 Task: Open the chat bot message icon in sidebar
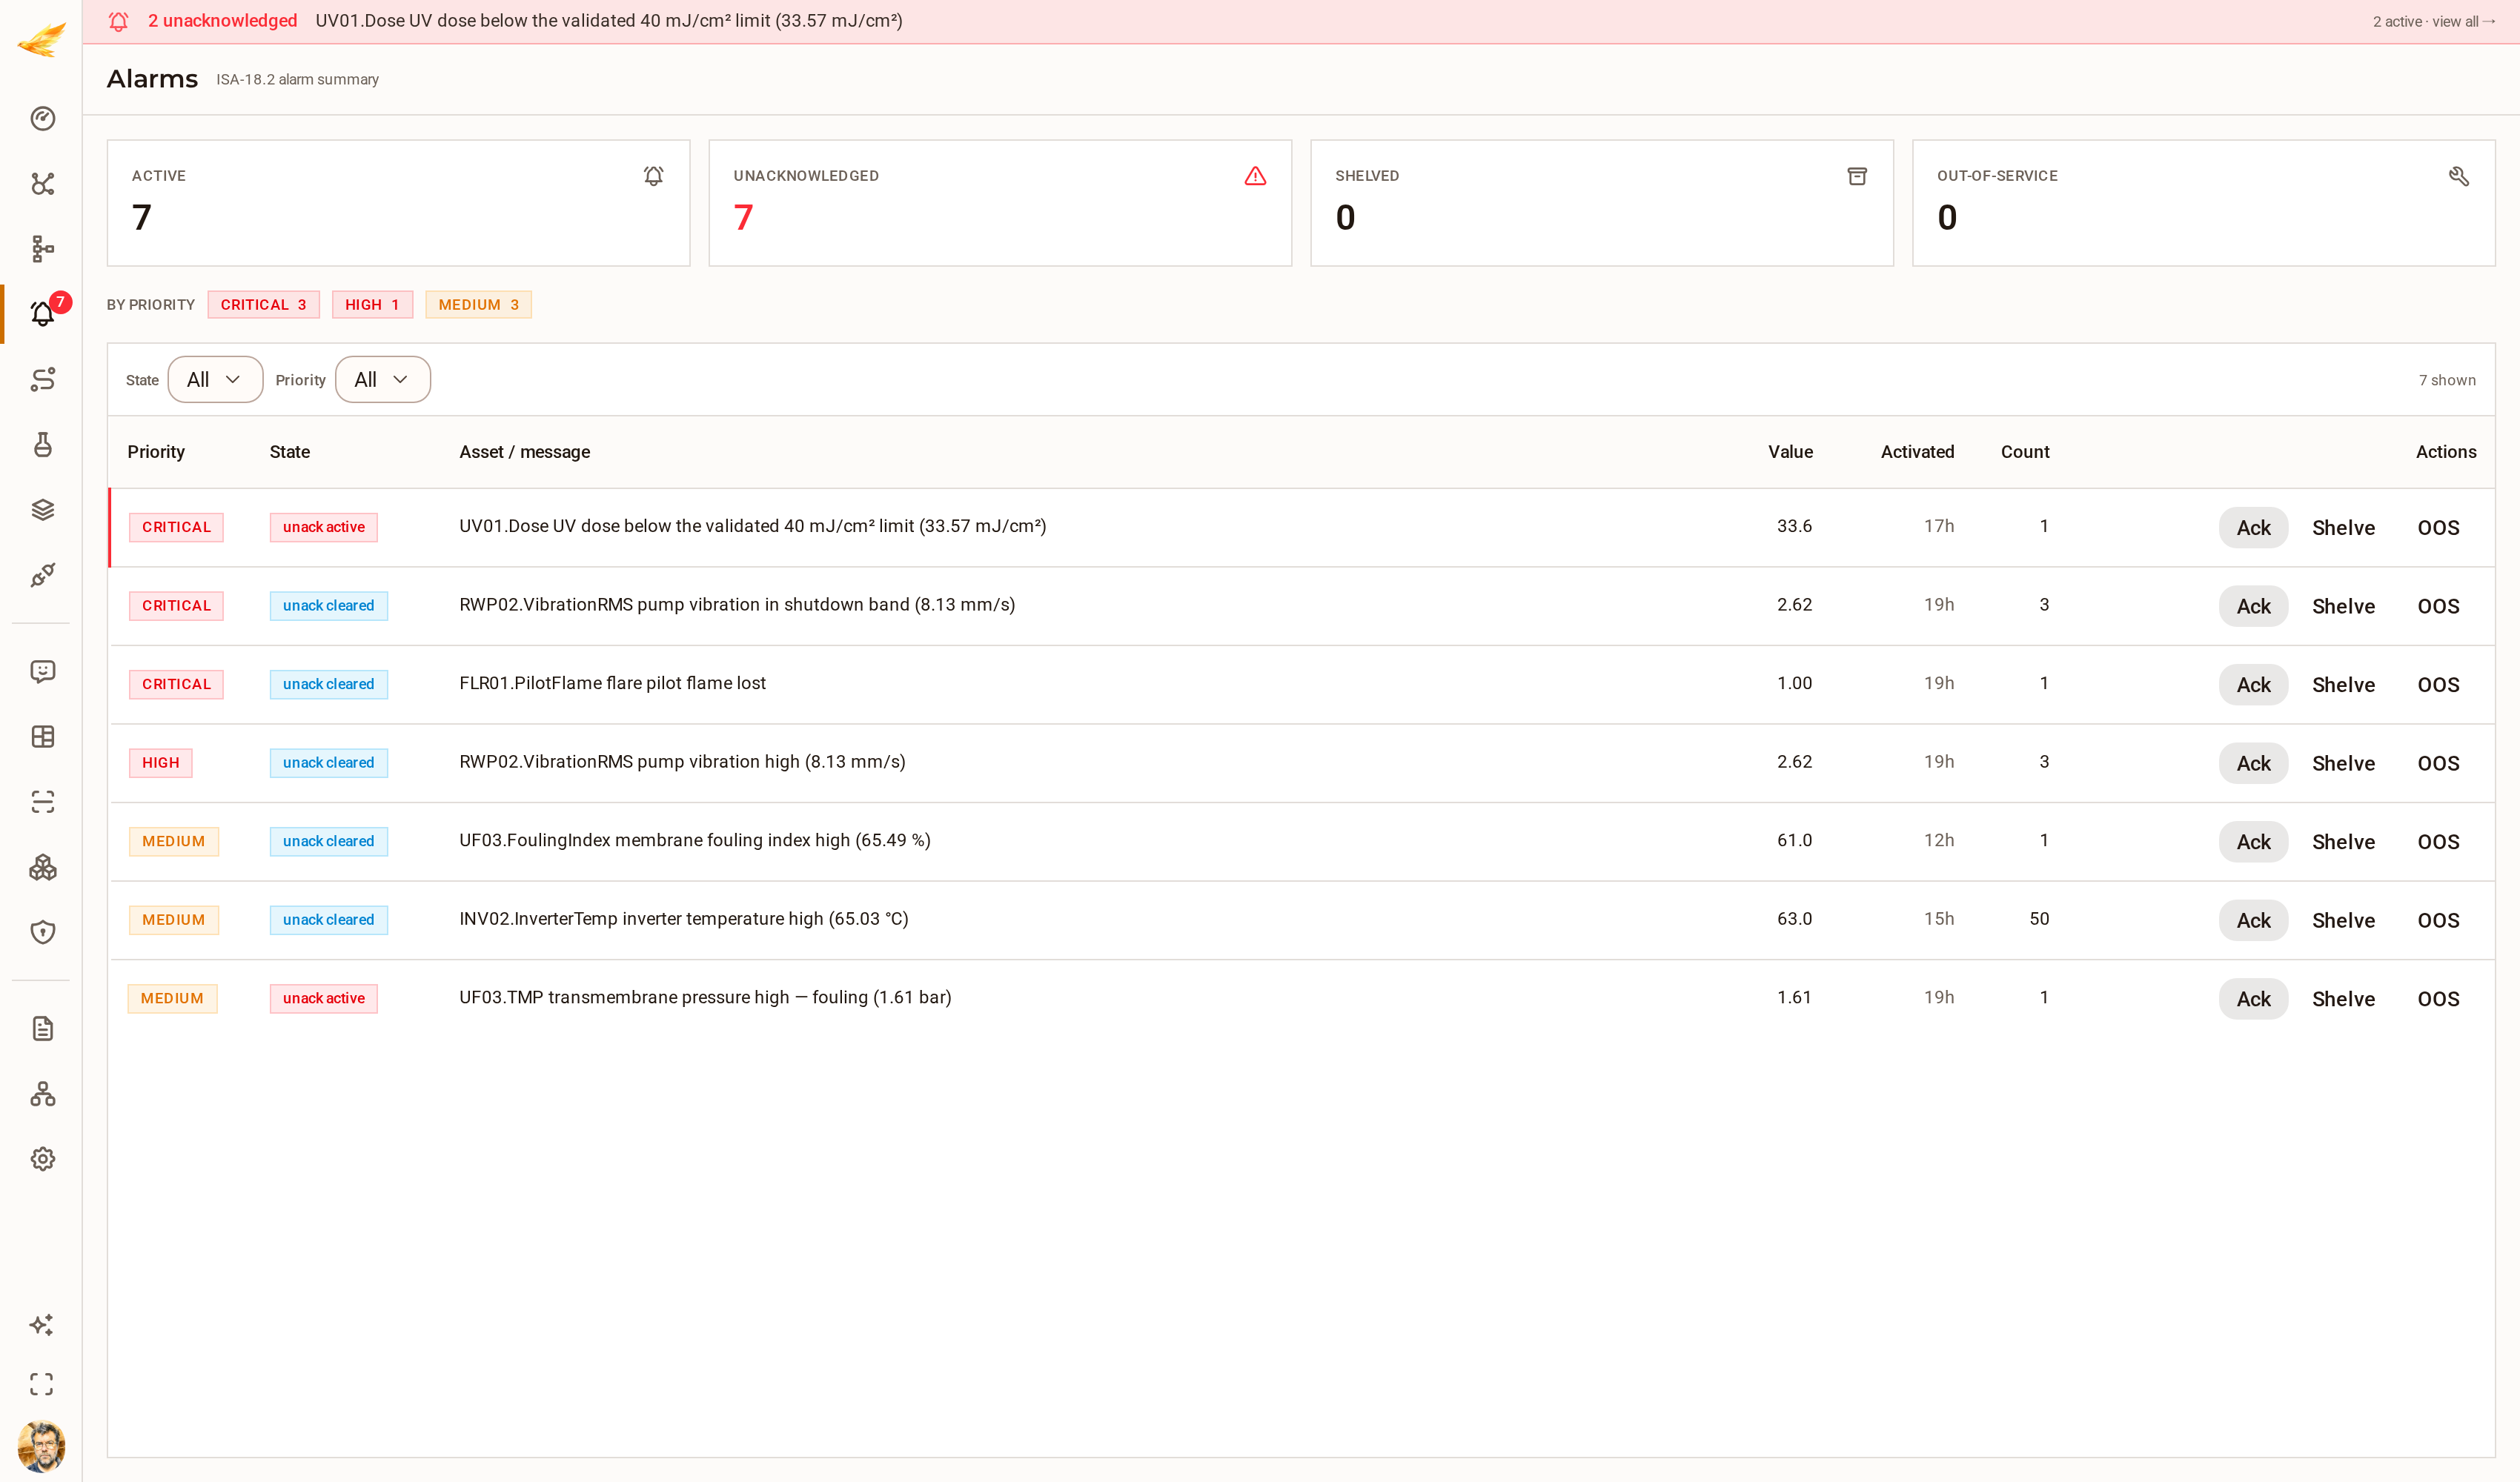click(x=42, y=671)
